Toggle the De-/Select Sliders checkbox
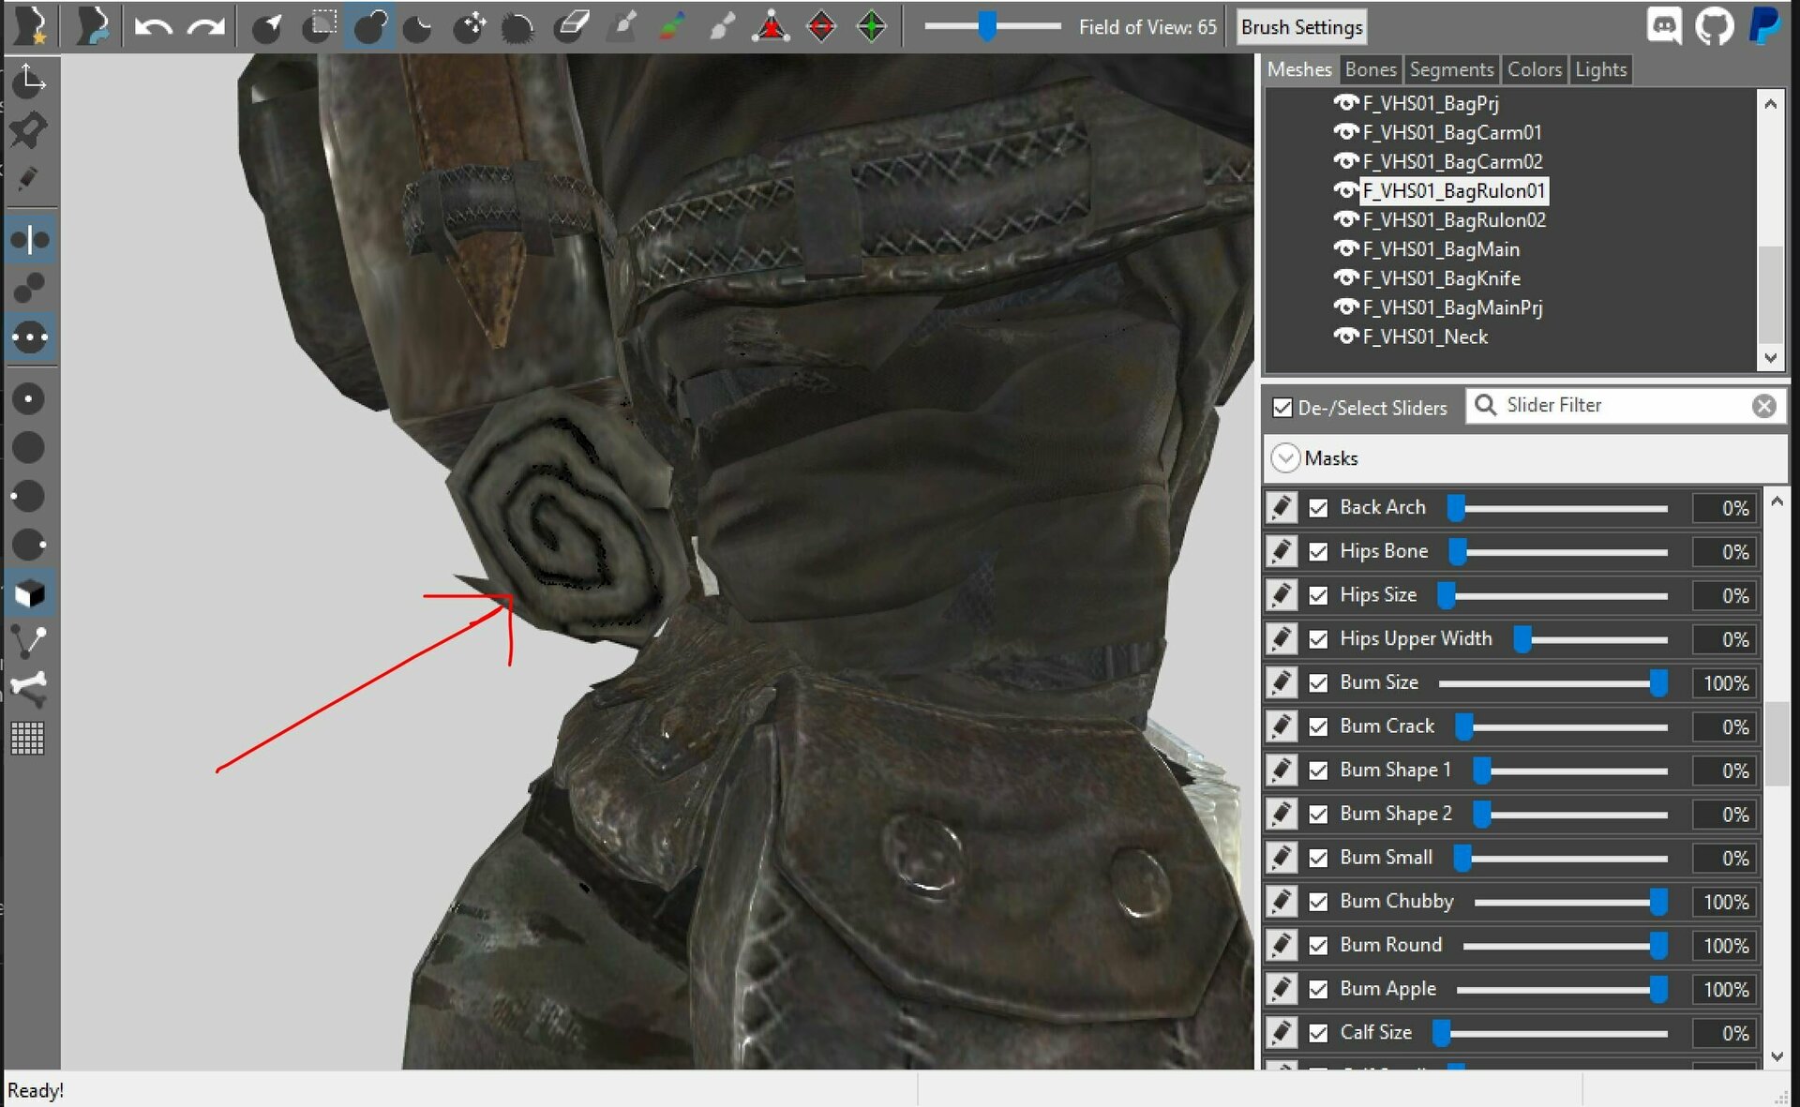The width and height of the screenshot is (1800, 1107). [x=1282, y=408]
